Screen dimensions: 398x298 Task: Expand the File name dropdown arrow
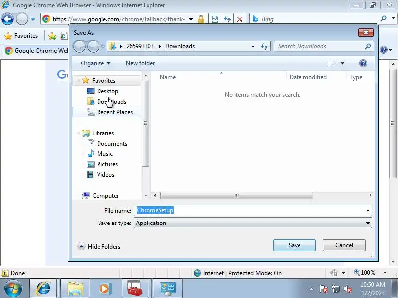368,210
